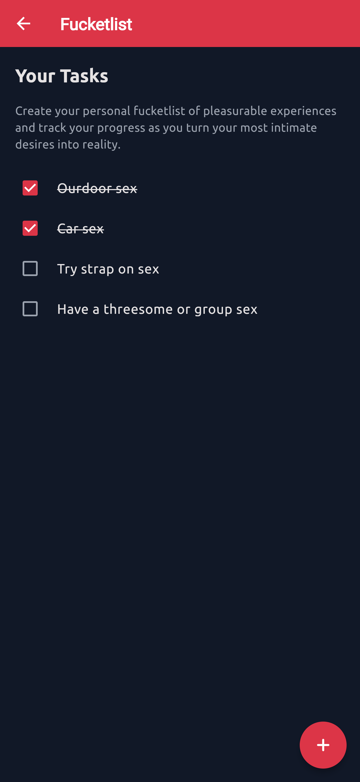
Task: Click the strikethrough Car sex text
Action: [x=81, y=229]
